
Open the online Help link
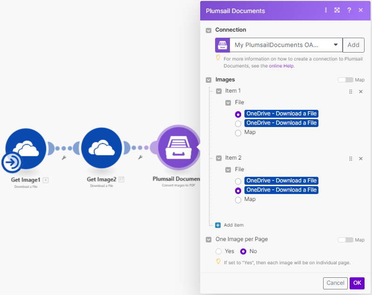281,66
